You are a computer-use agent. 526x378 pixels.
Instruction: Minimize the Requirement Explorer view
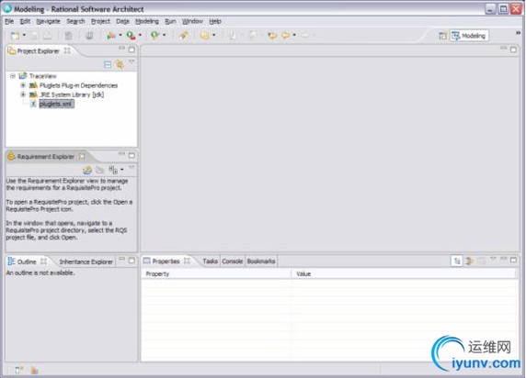coord(121,155)
